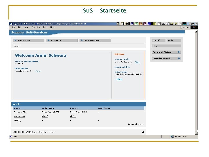The width and height of the screenshot is (209, 157).
Task: Click the back-to-top icon in footer
Action: click(x=143, y=132)
